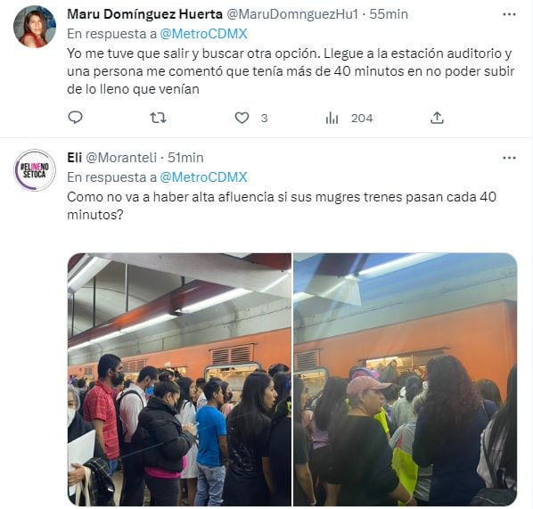Viewport: 533px width, 509px height.
Task: Open the 51min timestamp
Action: 185,158
